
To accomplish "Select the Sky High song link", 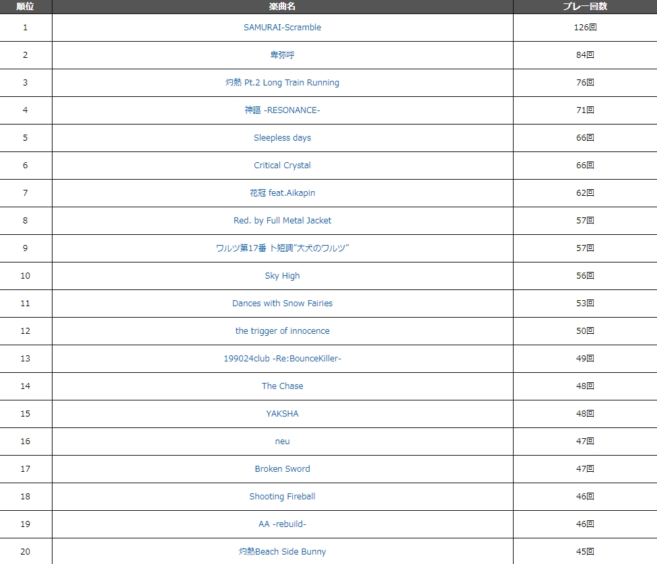I will [x=282, y=276].
